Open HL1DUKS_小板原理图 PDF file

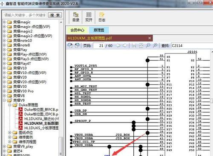[41, 128]
